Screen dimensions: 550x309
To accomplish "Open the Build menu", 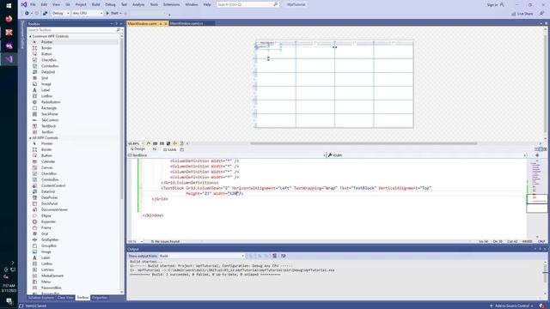I will pos(95,4).
